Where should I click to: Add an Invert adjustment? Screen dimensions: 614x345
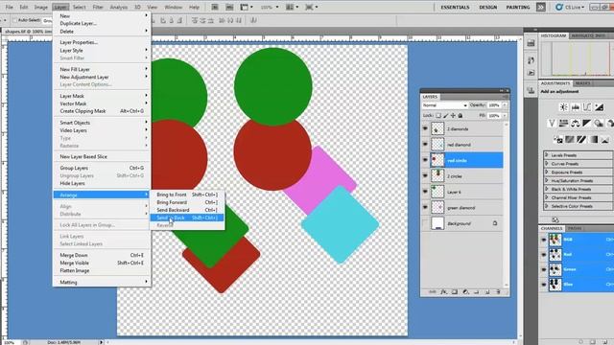click(x=558, y=139)
